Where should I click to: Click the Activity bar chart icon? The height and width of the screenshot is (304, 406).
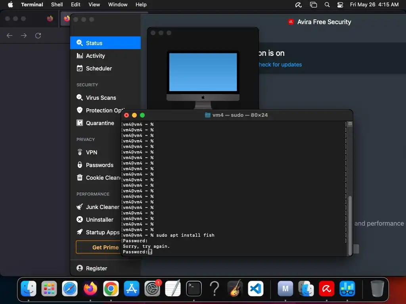pos(80,55)
